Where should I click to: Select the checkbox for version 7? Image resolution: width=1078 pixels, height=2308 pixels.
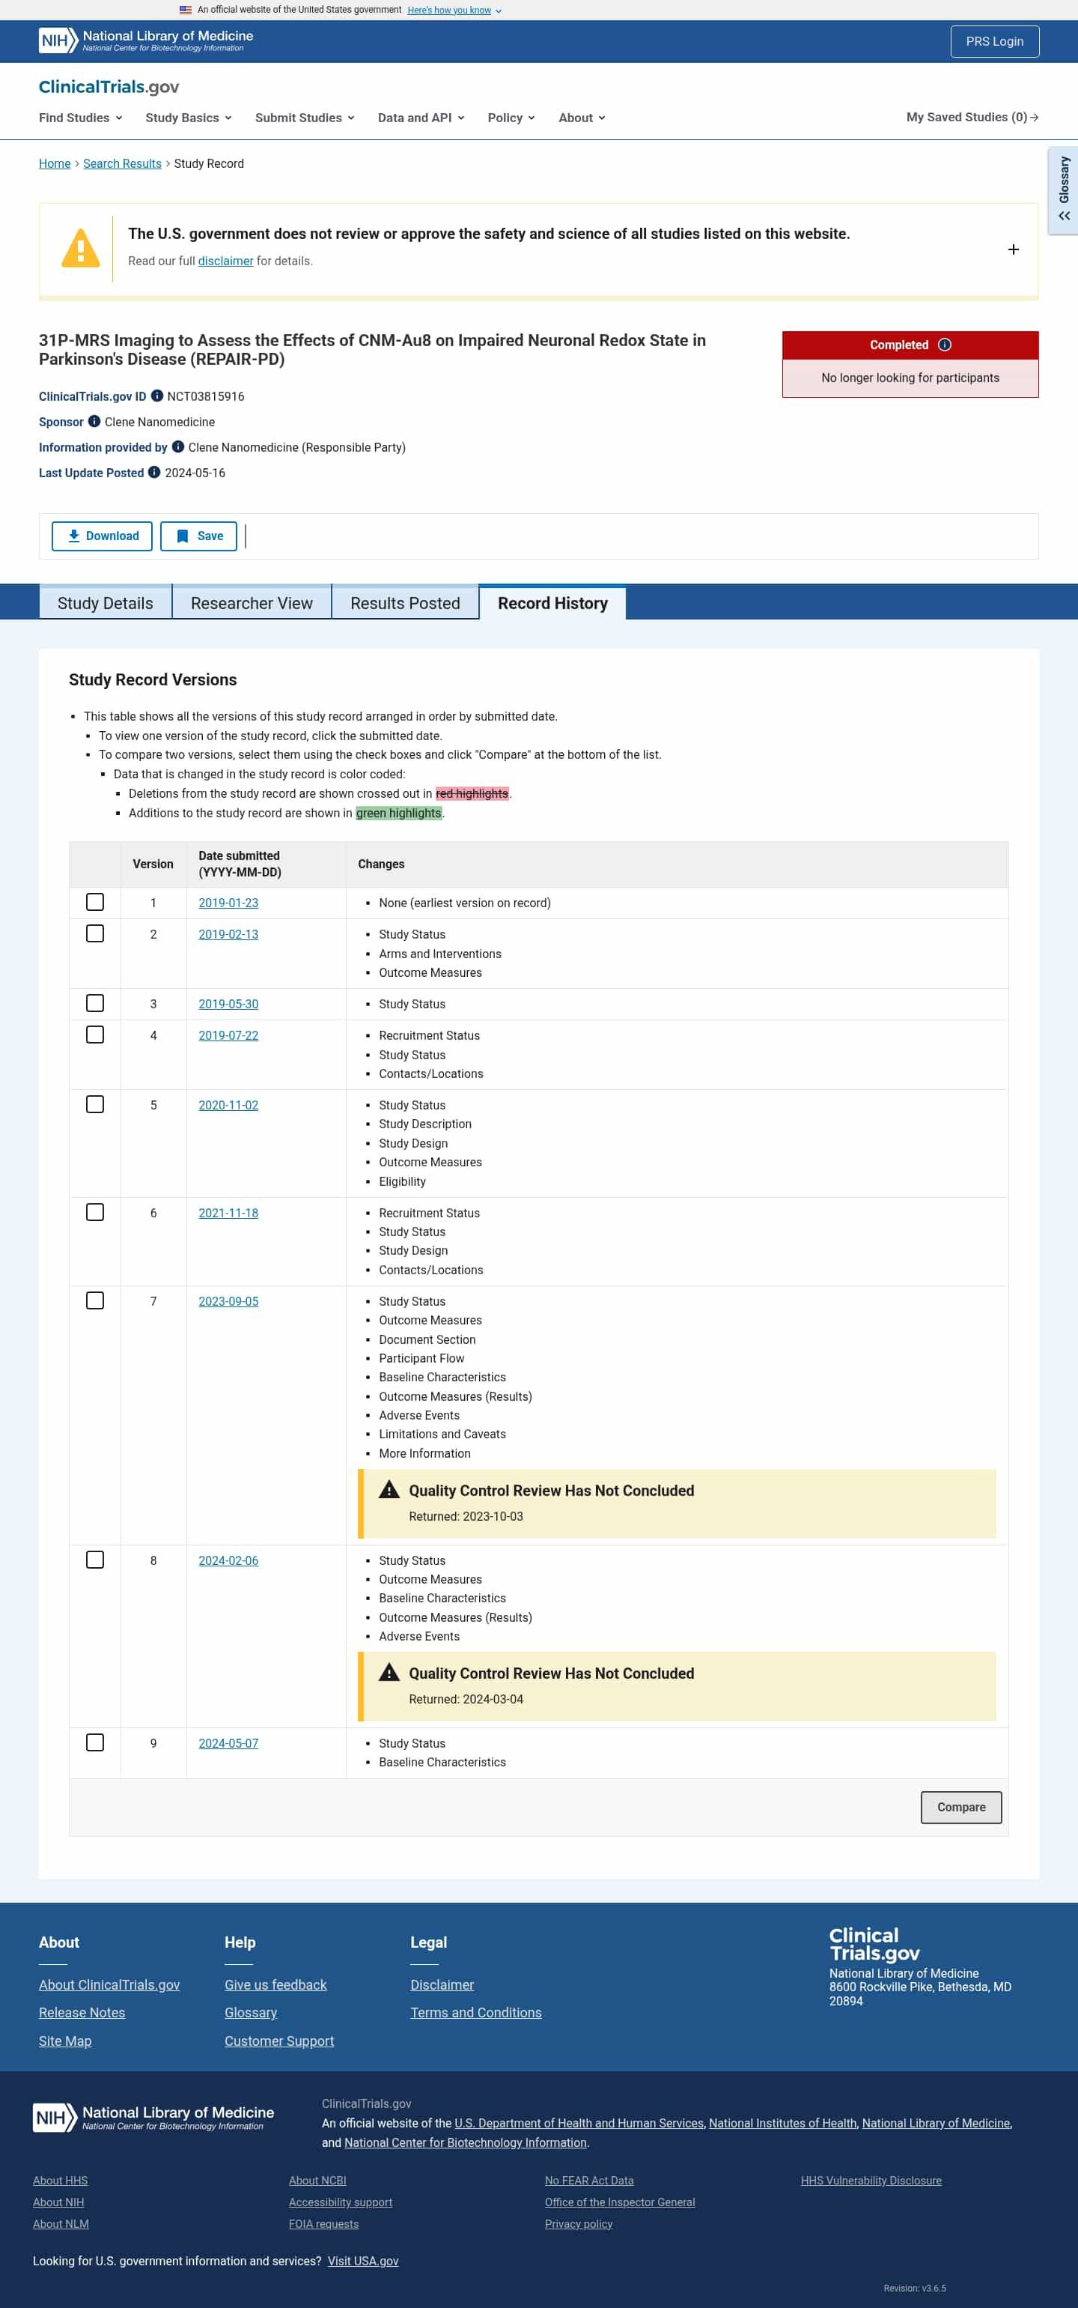pos(95,1300)
